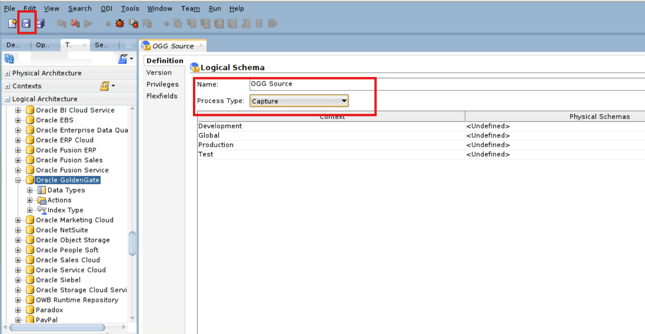Click the small gray record dot icon
The width and height of the screenshot is (645, 334).
(x=108, y=24)
